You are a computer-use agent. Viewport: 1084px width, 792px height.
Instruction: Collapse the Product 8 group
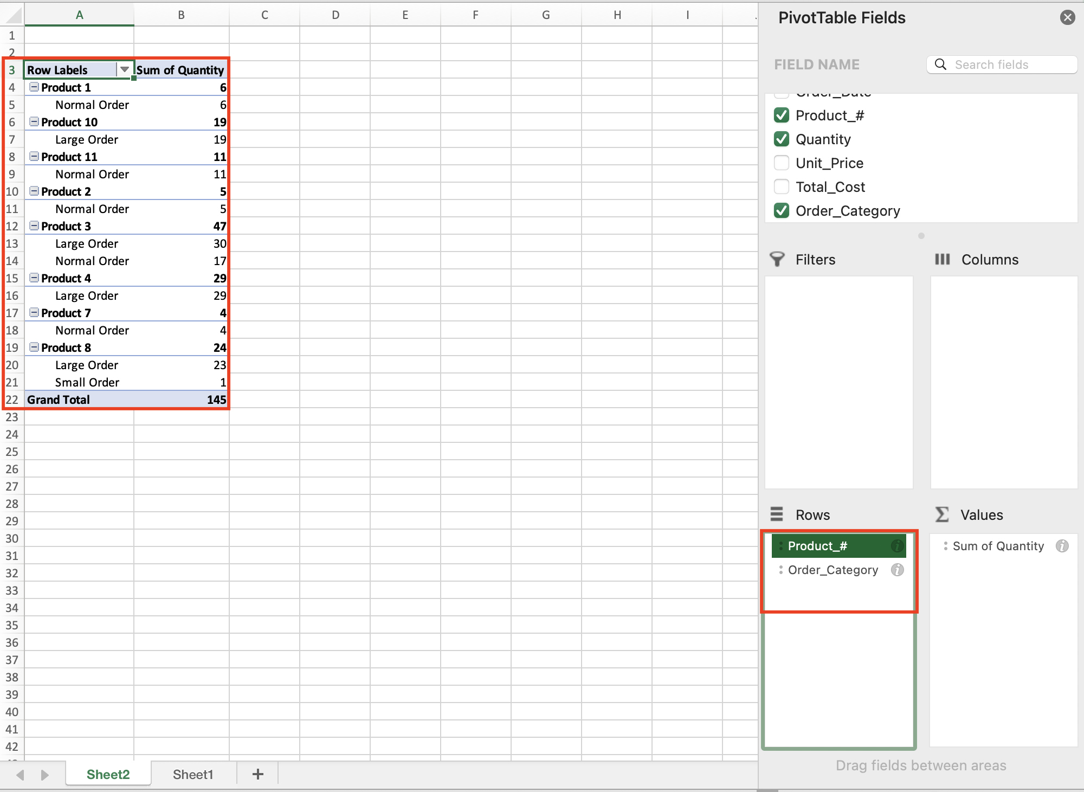point(33,347)
